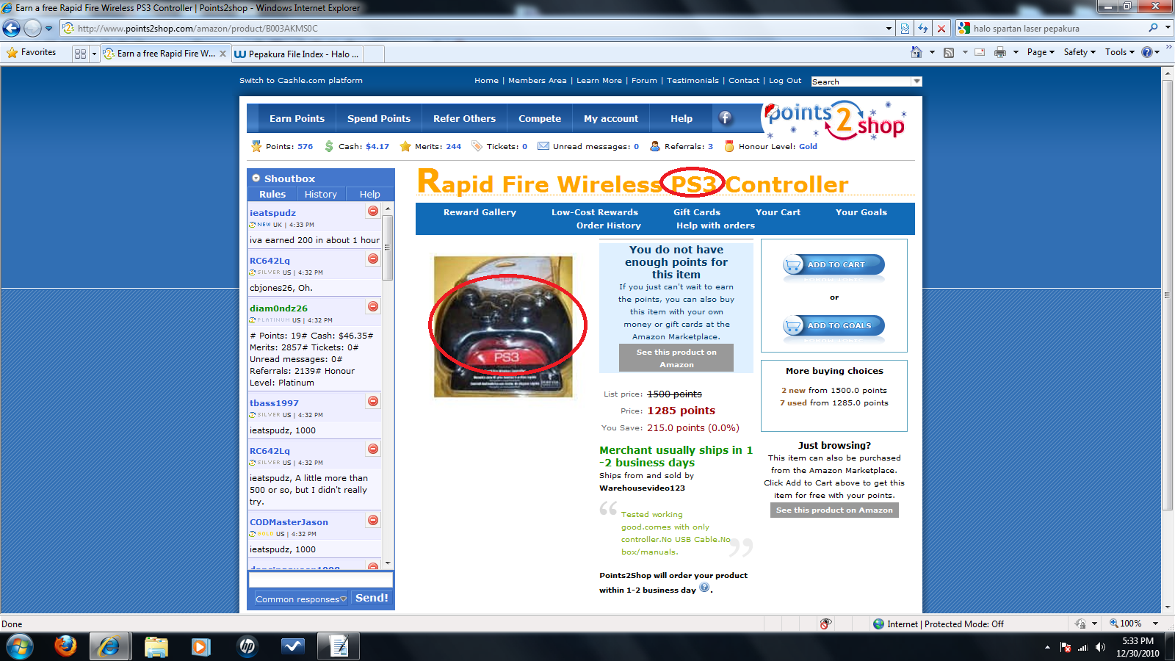Open the Common responses dropdown
Screen dimensions: 1175x661
(x=300, y=599)
